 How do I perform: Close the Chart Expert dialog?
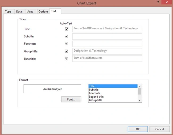tap(167, 2)
